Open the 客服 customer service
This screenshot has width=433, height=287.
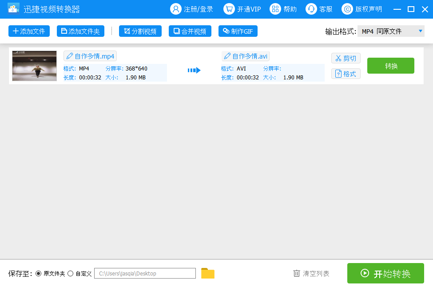tap(319, 8)
